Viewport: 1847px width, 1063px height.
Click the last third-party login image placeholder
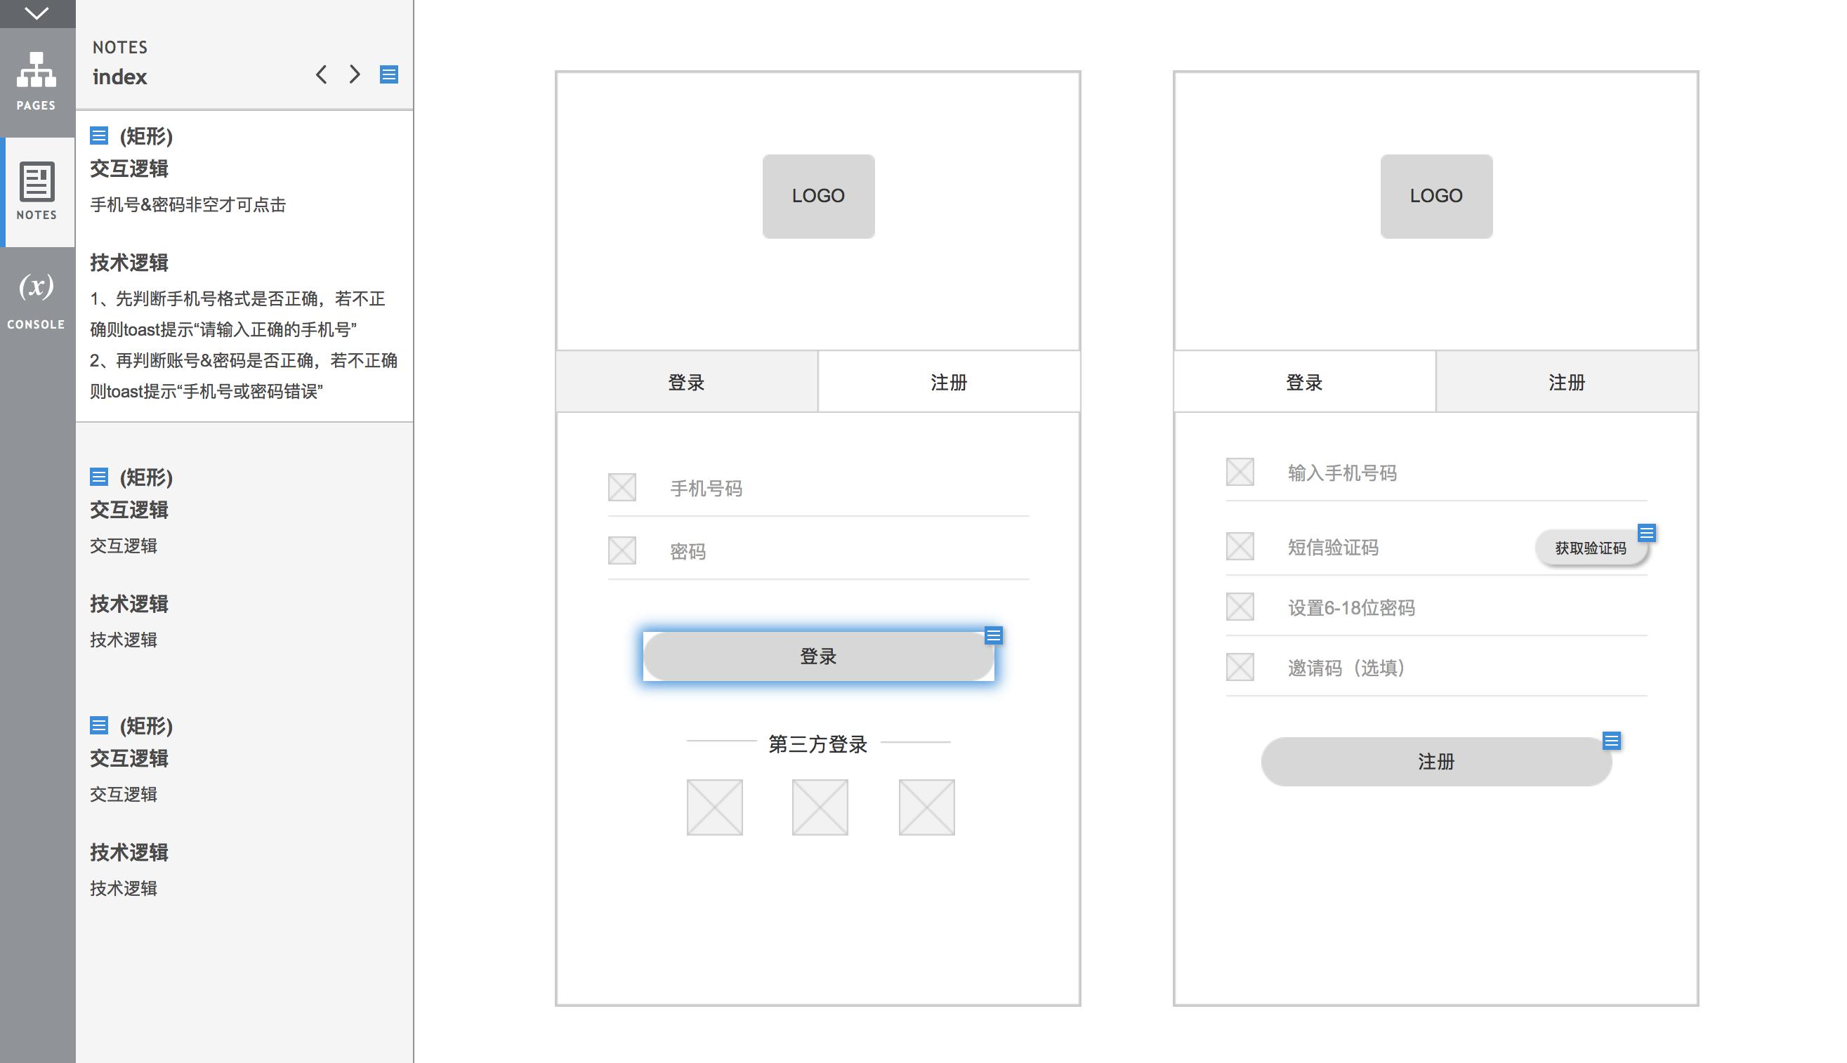point(926,807)
